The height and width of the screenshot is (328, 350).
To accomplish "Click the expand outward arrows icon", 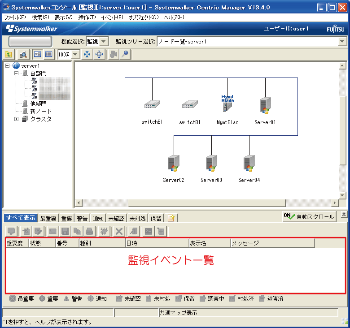I will click(x=99, y=54).
